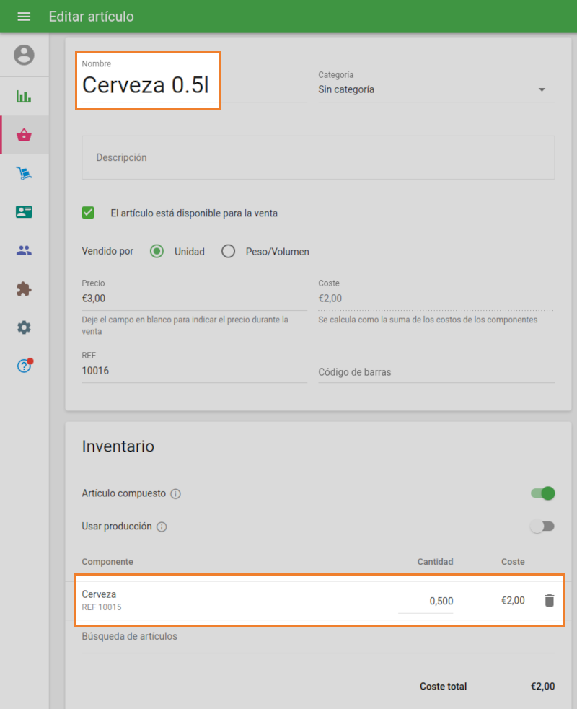Open the settings gear icon
The image size is (577, 709).
click(24, 327)
